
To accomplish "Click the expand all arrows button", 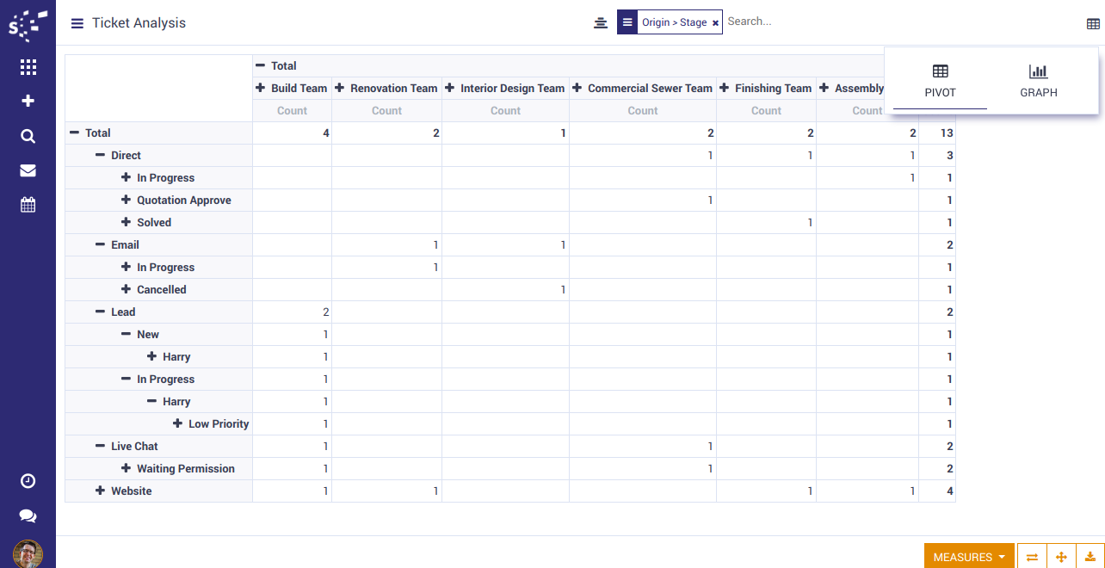I will pos(1061,557).
